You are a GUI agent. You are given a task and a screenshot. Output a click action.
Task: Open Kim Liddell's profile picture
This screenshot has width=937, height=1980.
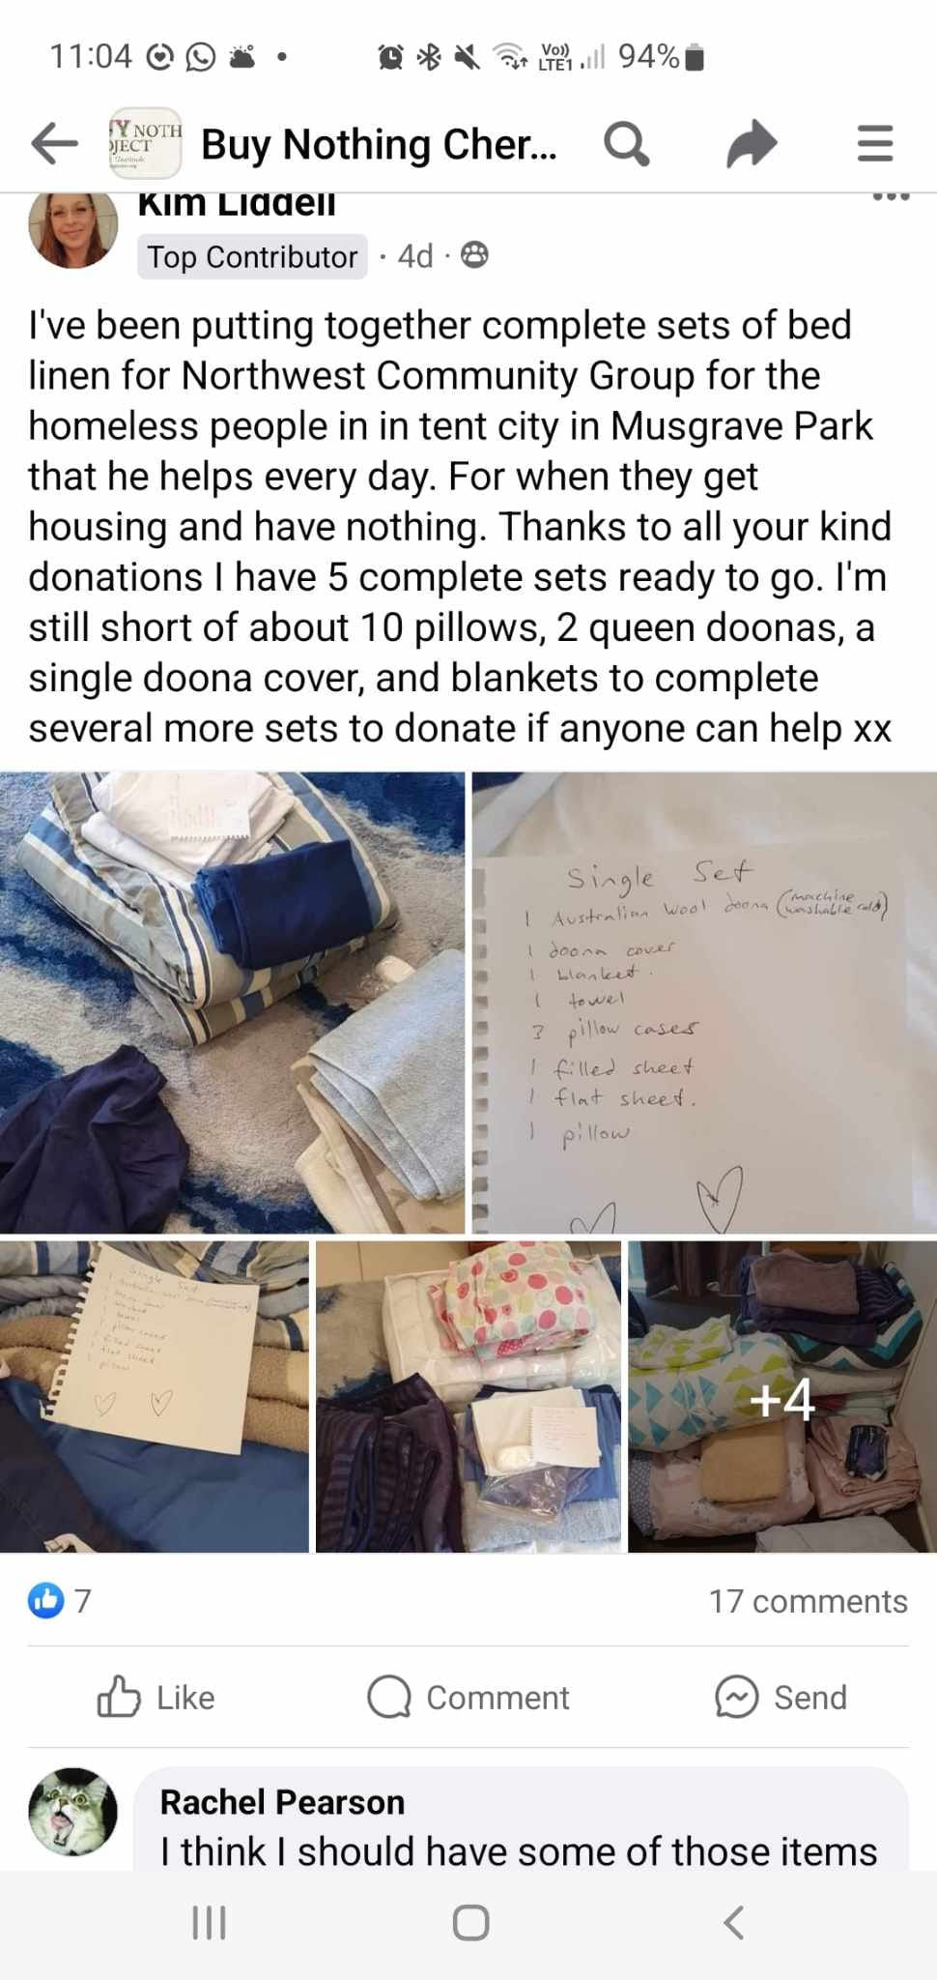73,228
